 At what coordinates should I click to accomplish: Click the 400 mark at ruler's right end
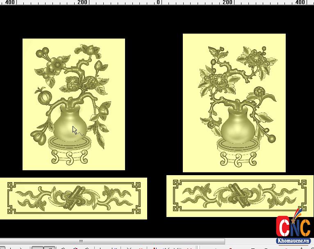coord(300,2)
